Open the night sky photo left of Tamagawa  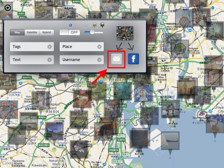point(54,131)
